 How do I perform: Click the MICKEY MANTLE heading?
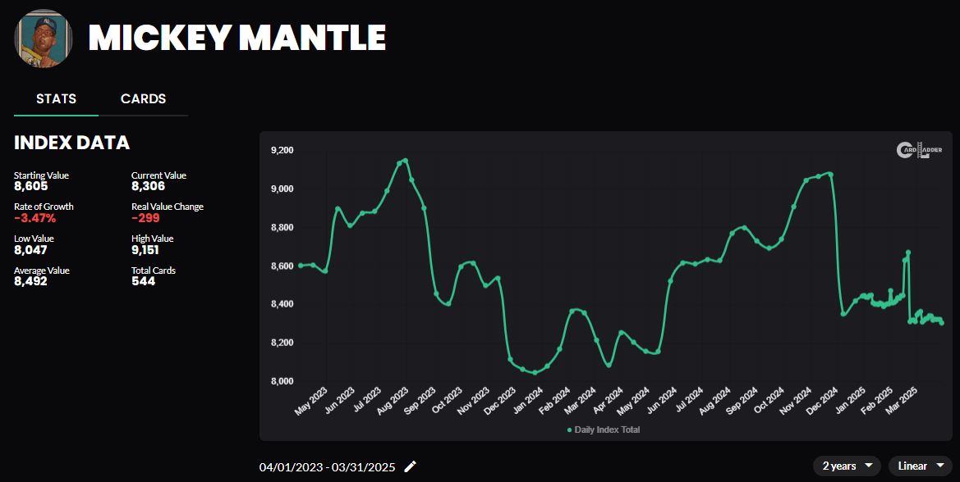pos(237,38)
